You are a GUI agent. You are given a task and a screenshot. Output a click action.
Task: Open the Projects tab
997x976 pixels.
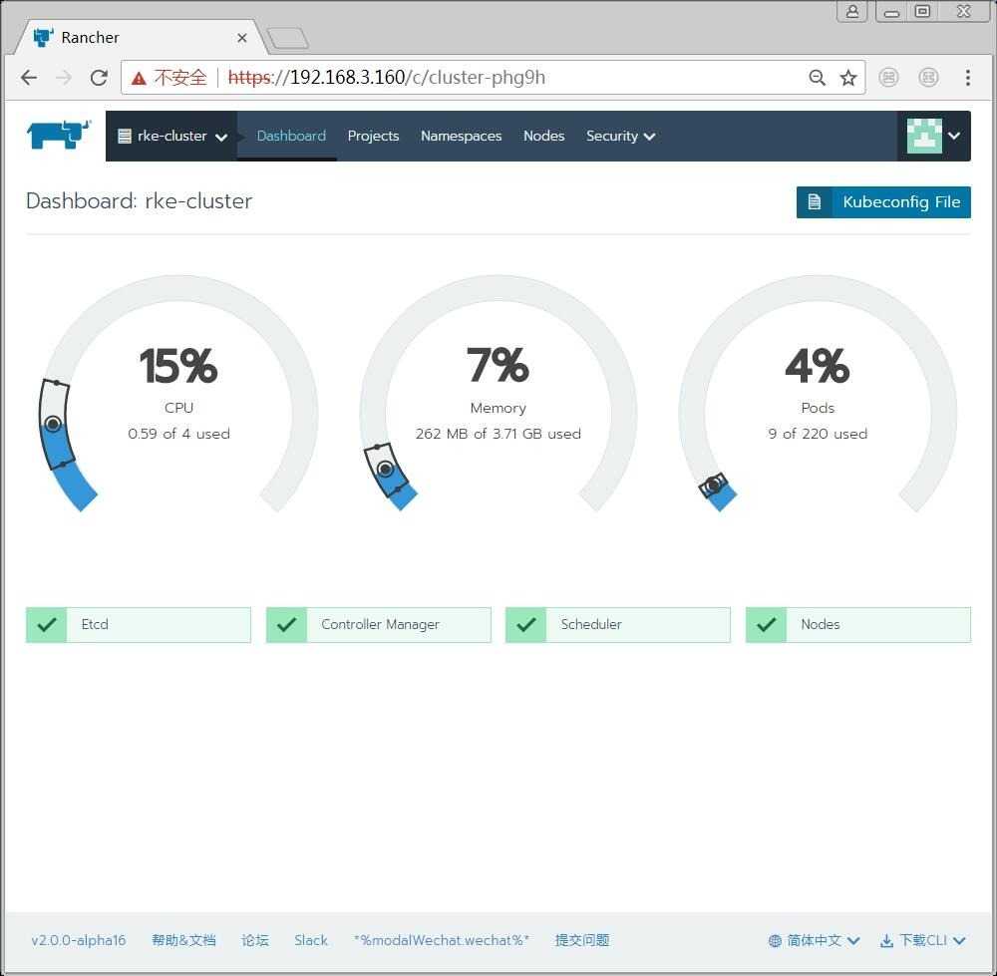click(373, 136)
